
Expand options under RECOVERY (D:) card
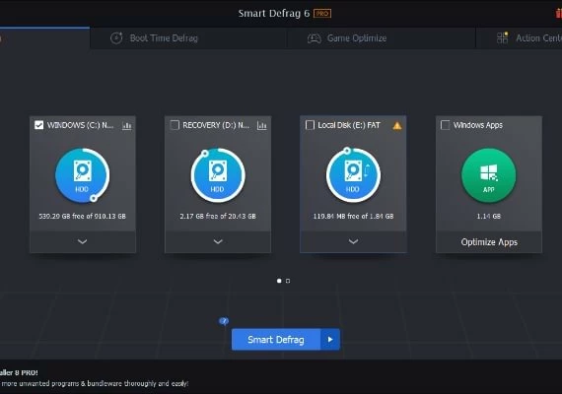click(x=218, y=241)
